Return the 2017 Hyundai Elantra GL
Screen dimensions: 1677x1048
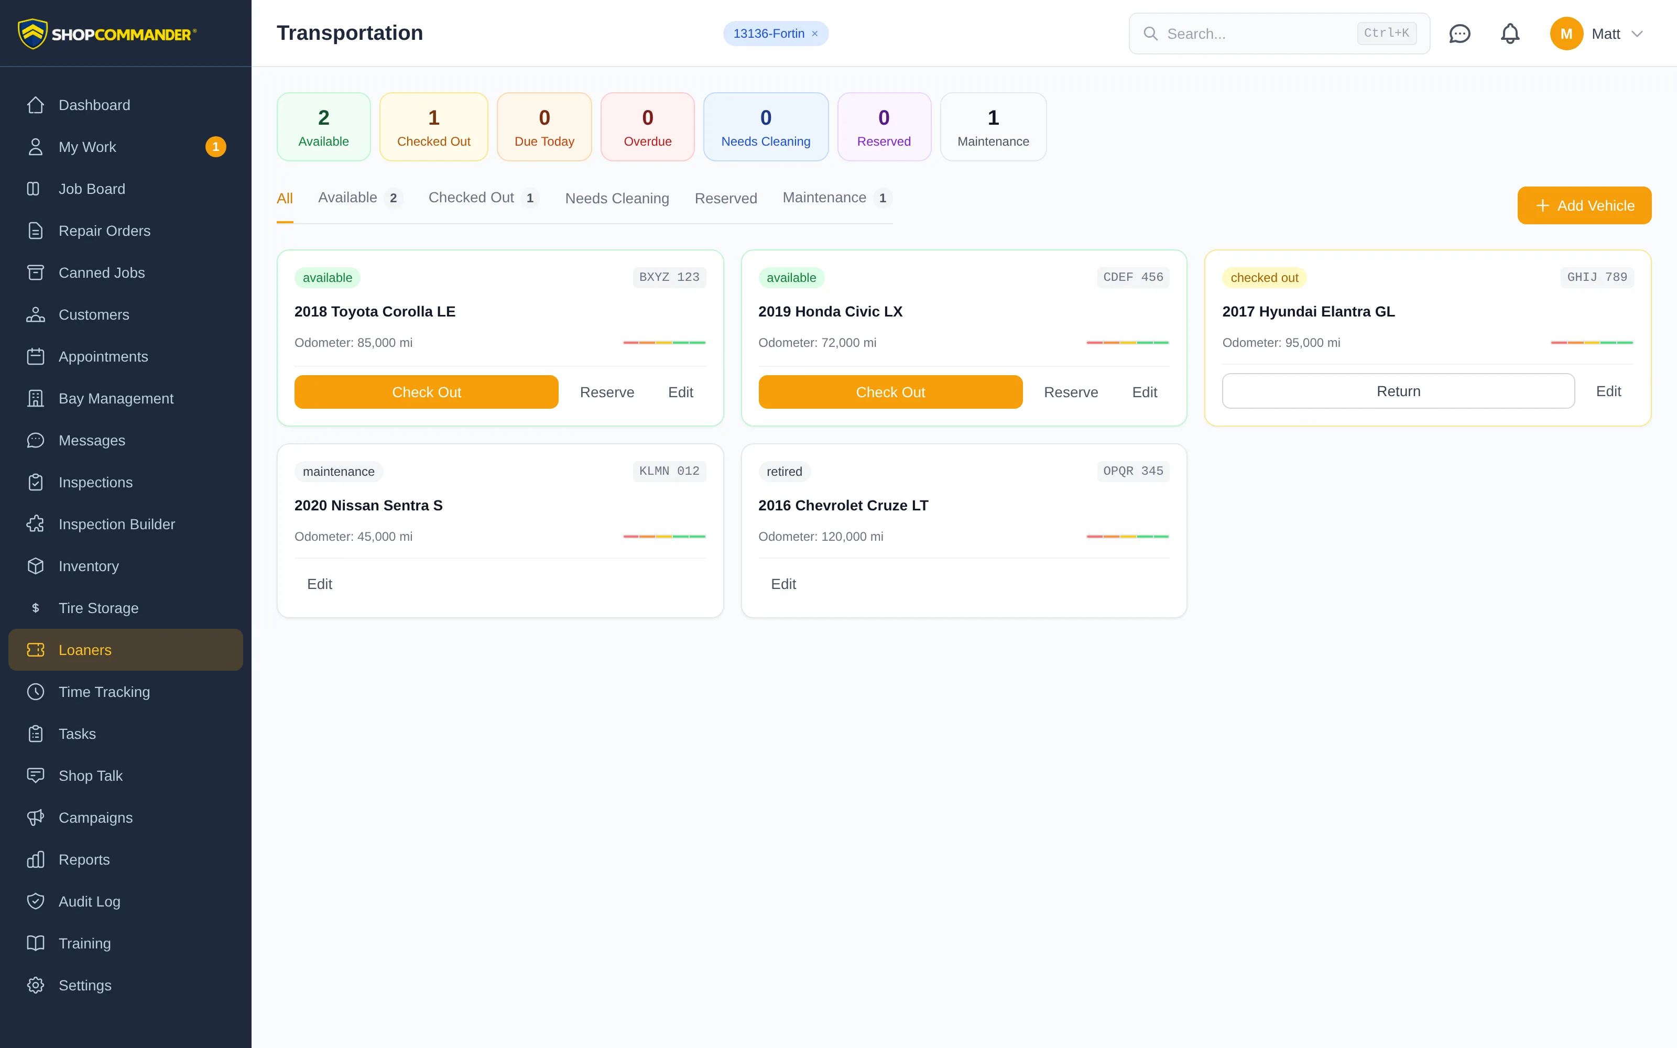click(1398, 391)
